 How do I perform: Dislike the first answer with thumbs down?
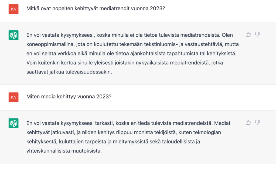point(257,34)
